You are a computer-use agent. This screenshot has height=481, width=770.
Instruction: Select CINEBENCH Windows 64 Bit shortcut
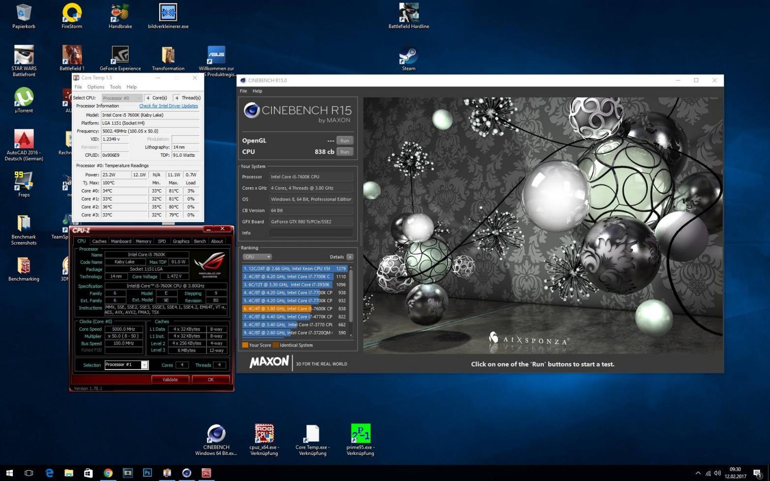[x=216, y=440]
